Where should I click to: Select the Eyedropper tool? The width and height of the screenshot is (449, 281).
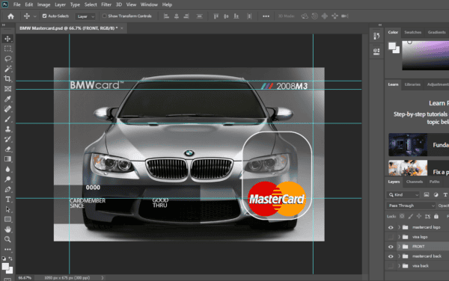click(x=7, y=99)
